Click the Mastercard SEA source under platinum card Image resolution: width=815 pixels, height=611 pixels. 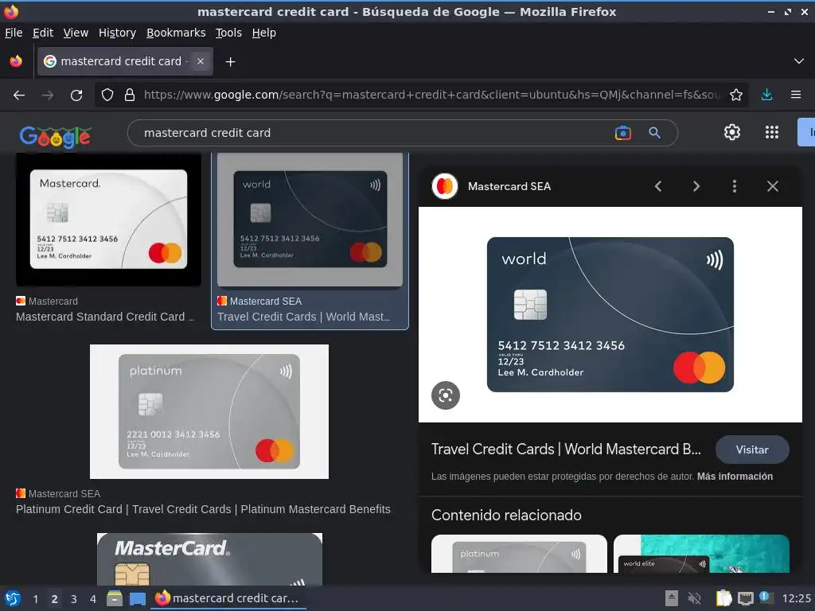coord(58,493)
